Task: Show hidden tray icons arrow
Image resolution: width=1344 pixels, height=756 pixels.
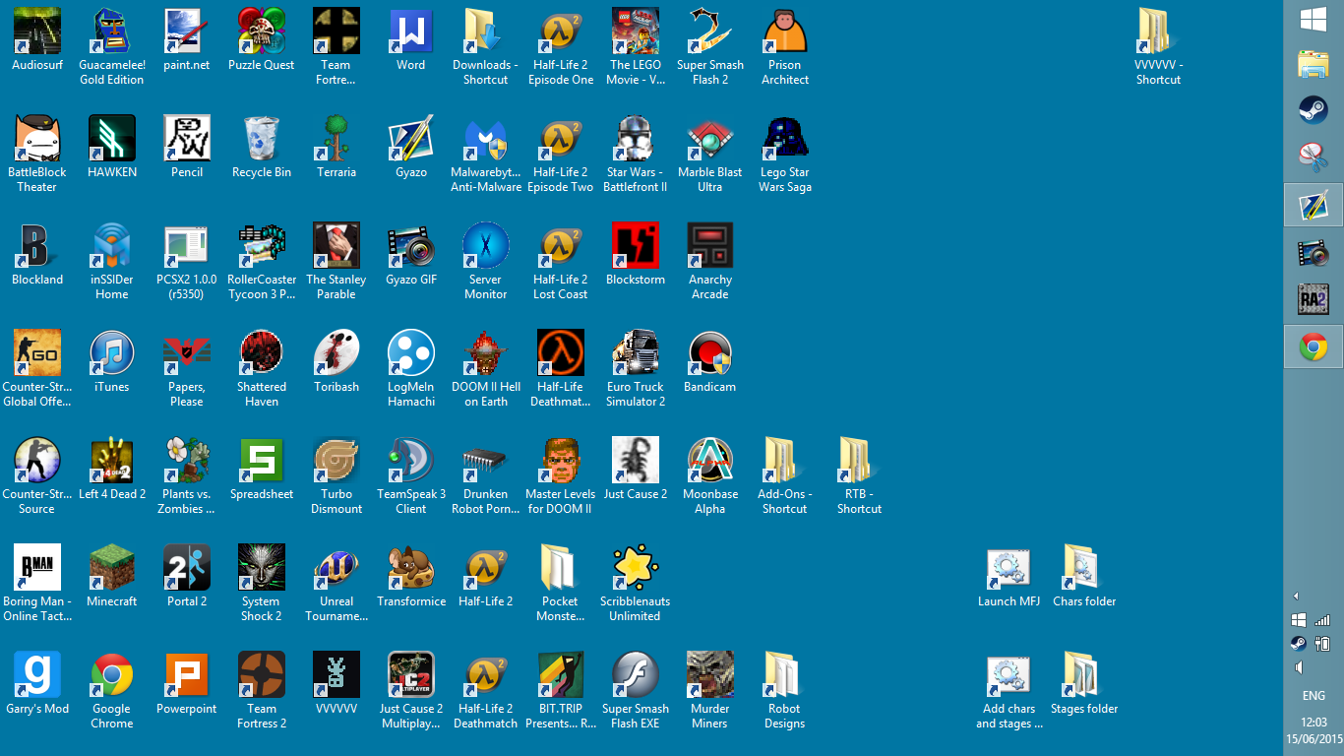Action: 1296,597
